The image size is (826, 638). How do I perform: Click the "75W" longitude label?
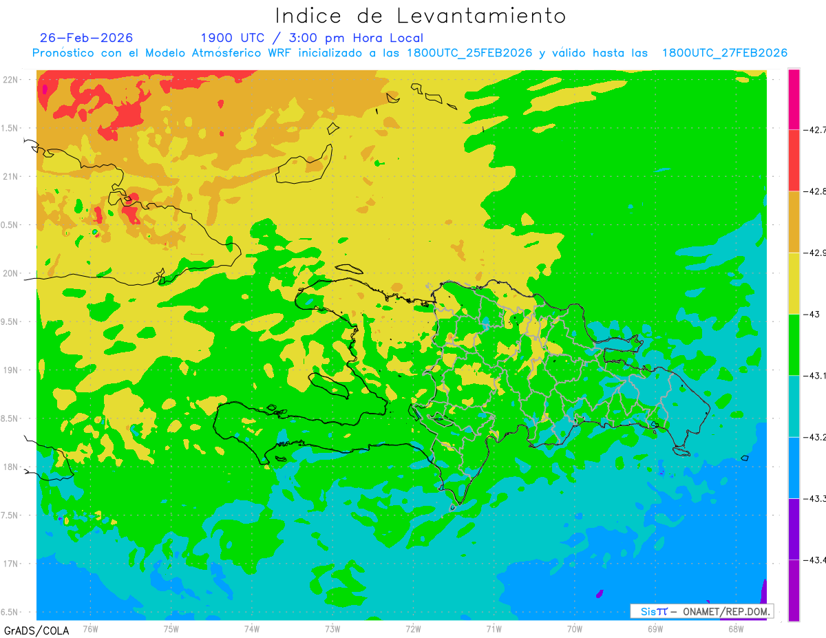pos(171,628)
